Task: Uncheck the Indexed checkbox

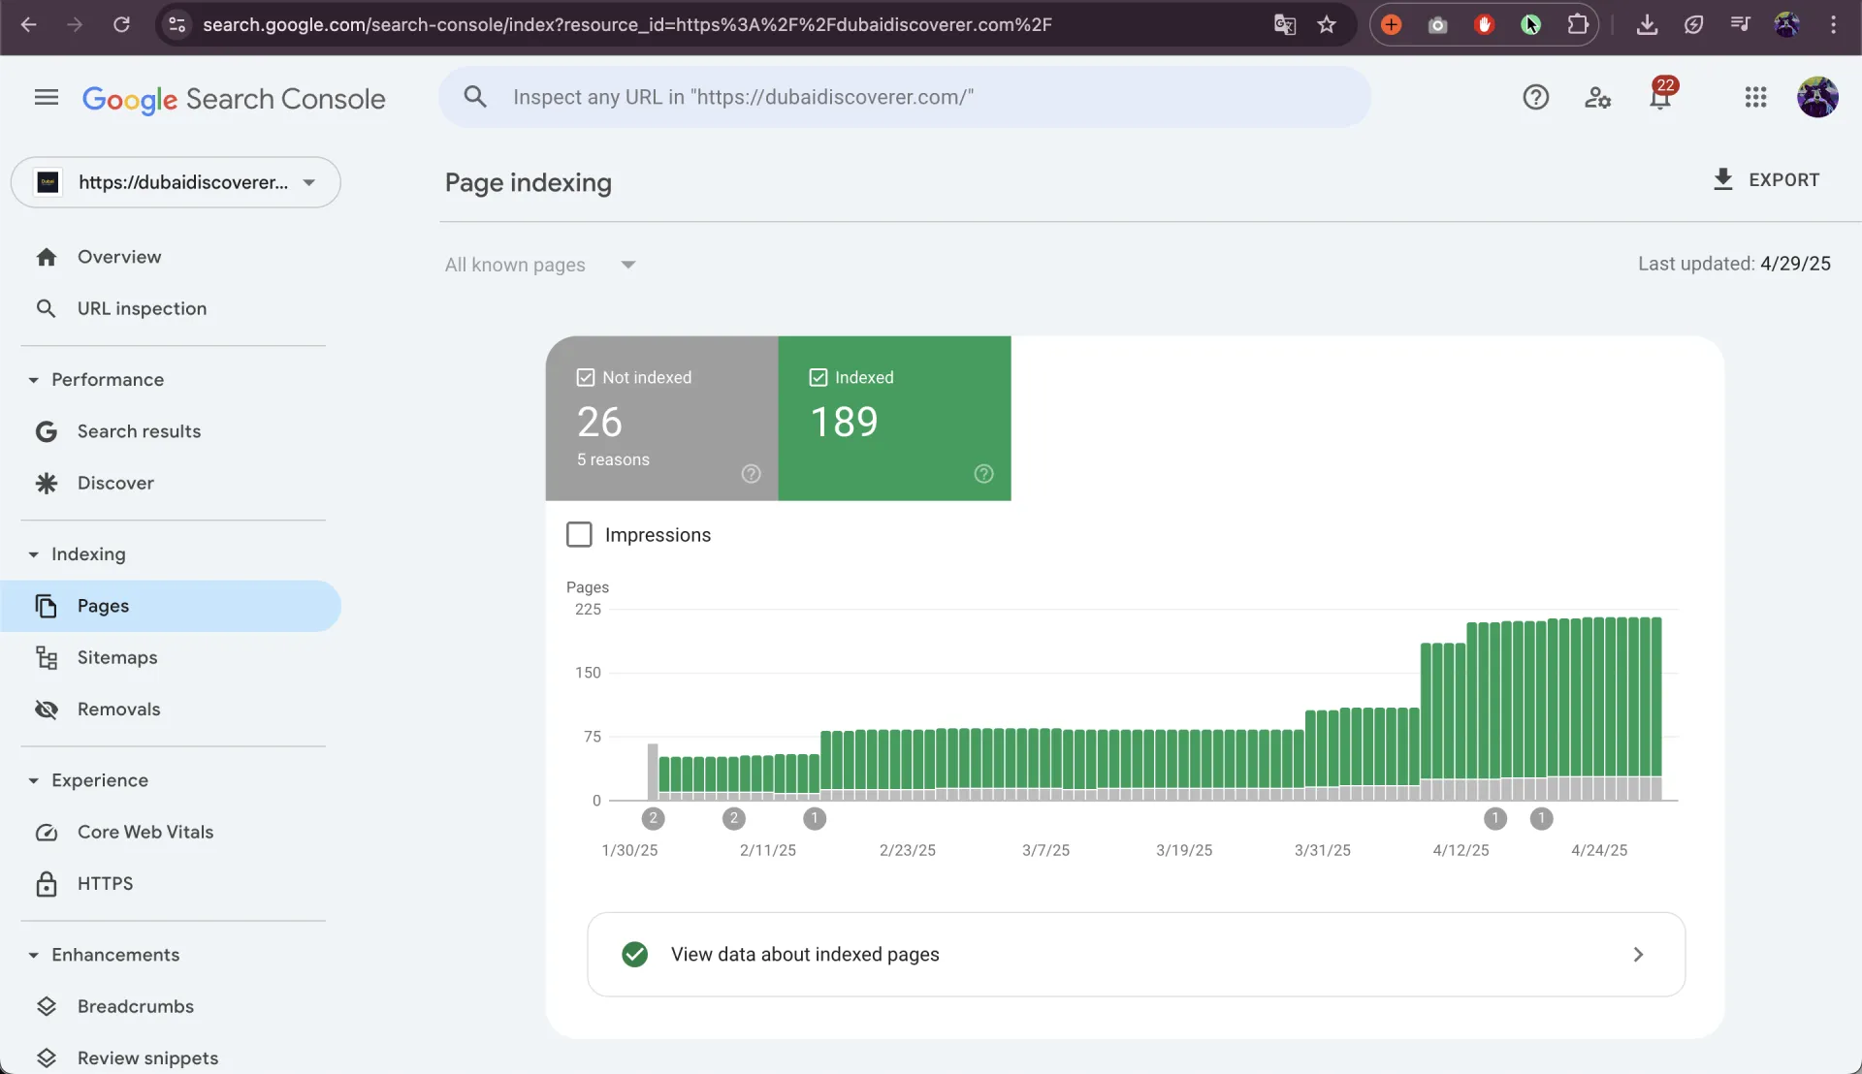Action: (819, 378)
